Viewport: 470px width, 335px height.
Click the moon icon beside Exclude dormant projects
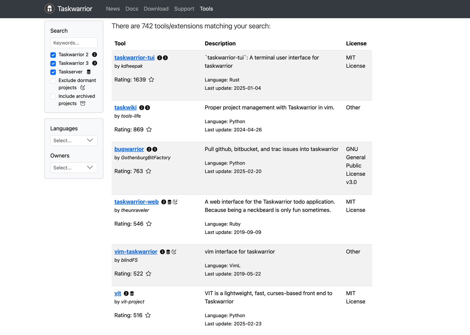(83, 88)
